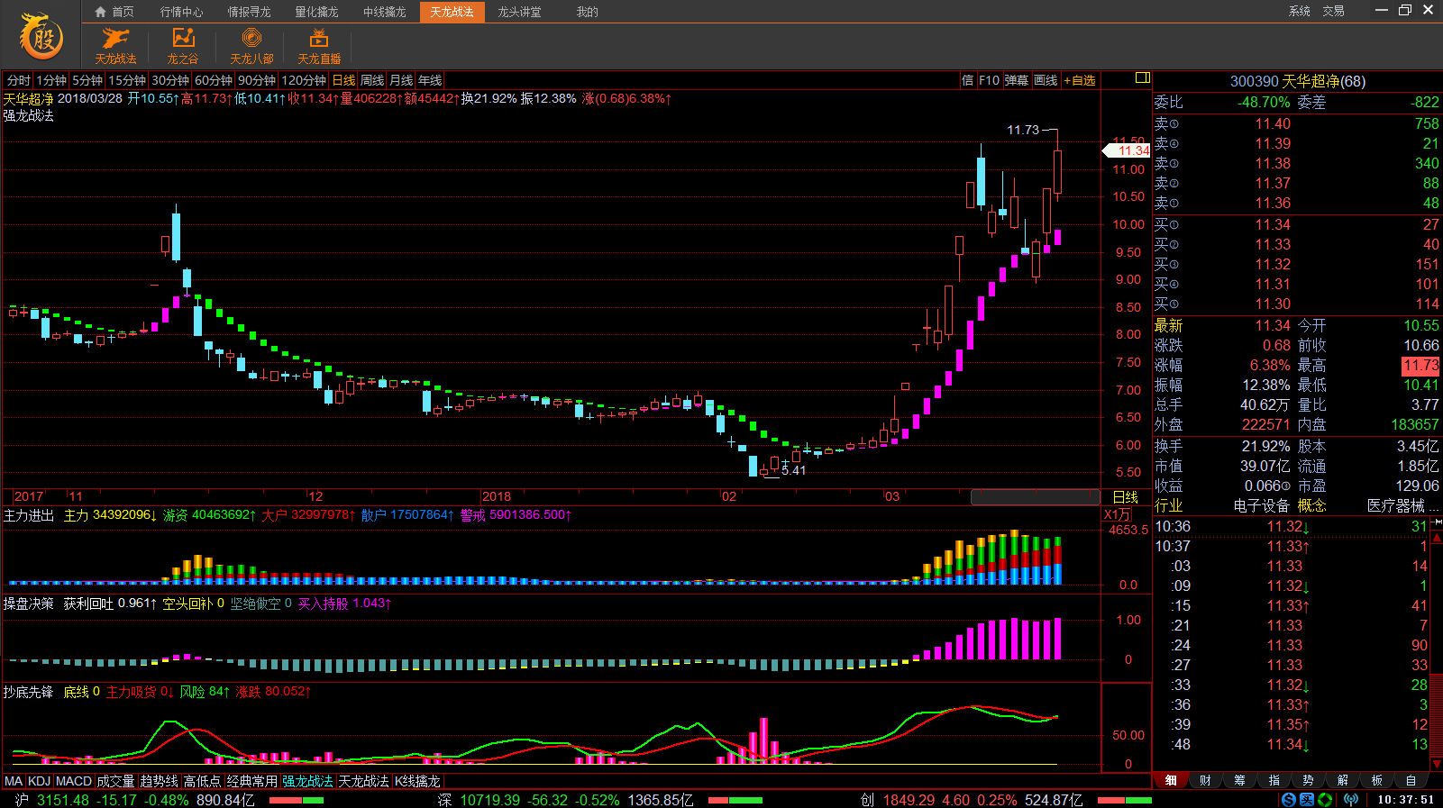This screenshot has width=1443, height=808.
Task: Switch to 板 sector tab
Action: [x=1376, y=780]
